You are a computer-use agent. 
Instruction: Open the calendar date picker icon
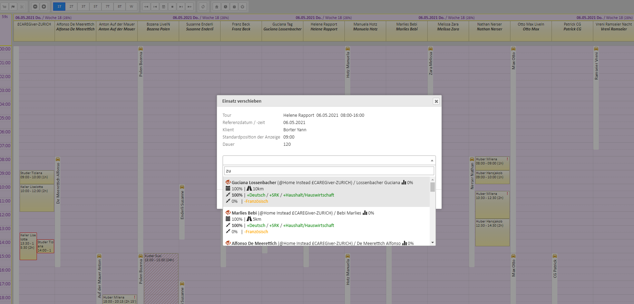[164, 7]
